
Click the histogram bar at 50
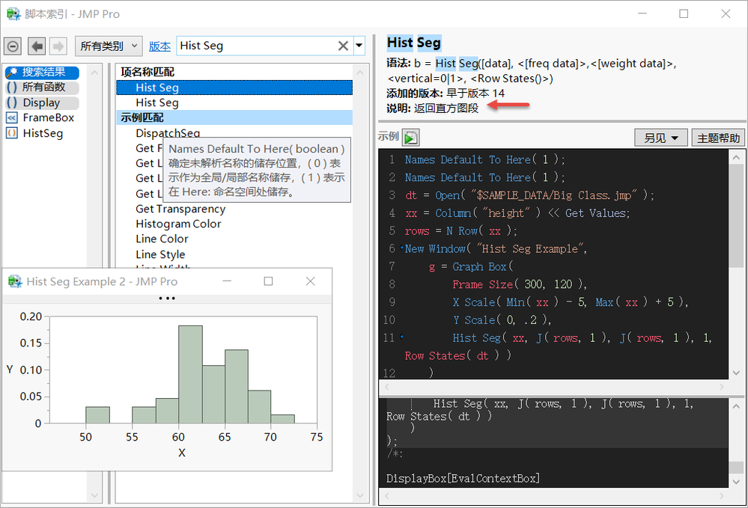pos(98,414)
